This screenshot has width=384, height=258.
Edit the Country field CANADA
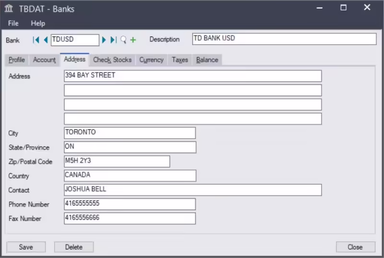[x=130, y=176]
